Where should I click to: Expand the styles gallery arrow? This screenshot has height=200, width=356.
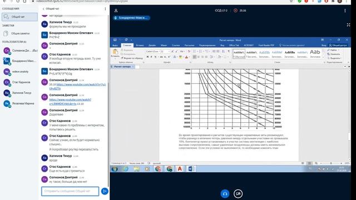tap(323, 57)
